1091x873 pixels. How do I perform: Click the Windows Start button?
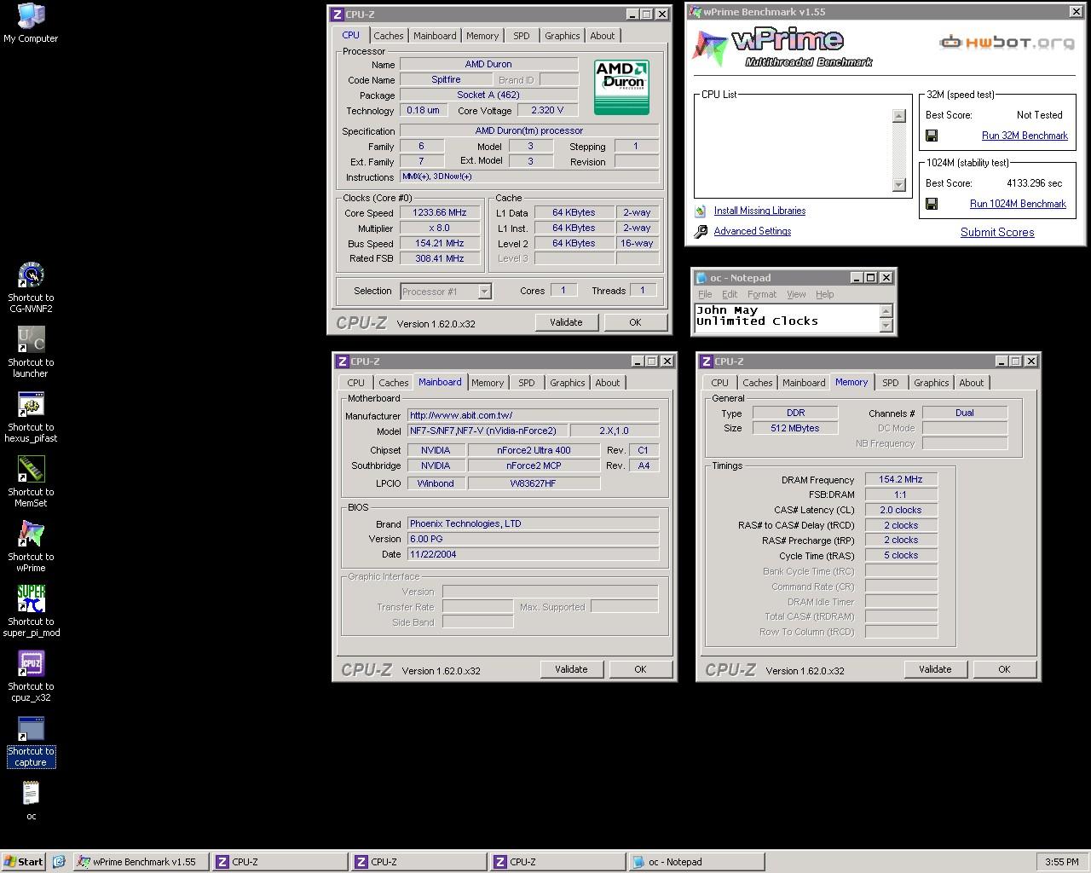point(24,862)
